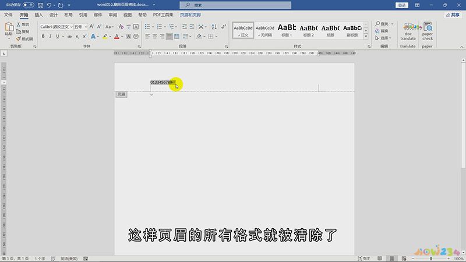The image size is (466, 262).
Task: Click the Paste clipboard icon
Action: click(x=9, y=27)
